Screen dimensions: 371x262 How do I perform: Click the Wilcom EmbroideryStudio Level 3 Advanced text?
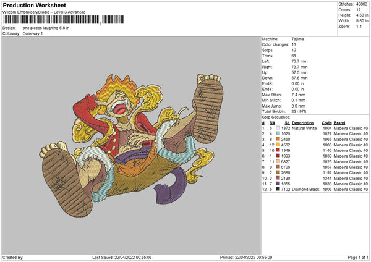44,12
